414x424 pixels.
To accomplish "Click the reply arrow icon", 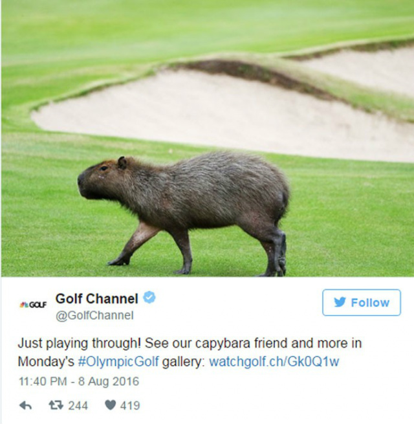I will (26, 405).
